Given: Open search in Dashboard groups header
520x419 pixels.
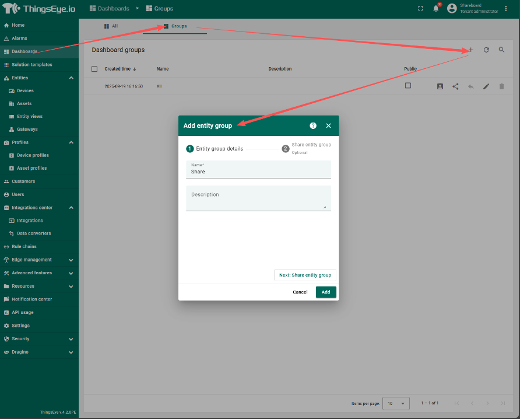Looking at the screenshot, I should [x=501, y=50].
